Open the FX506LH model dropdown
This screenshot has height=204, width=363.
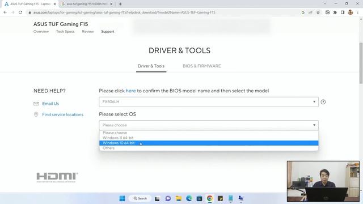click(x=209, y=102)
